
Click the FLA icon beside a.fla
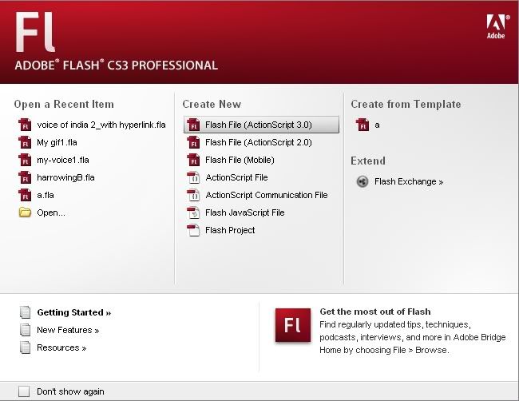pos(25,195)
